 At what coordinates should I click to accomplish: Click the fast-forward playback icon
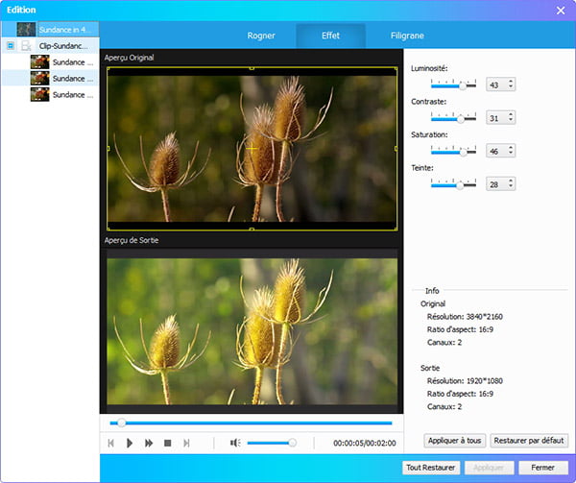click(149, 443)
